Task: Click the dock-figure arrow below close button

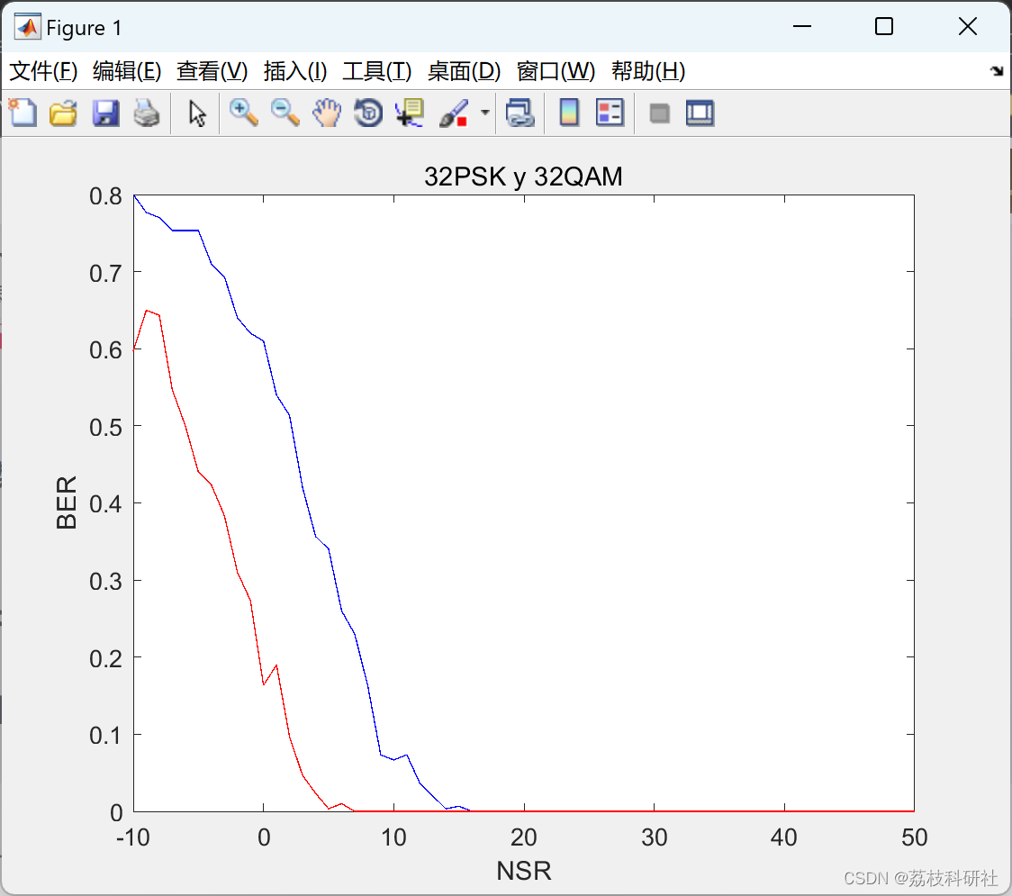Action: tap(996, 70)
